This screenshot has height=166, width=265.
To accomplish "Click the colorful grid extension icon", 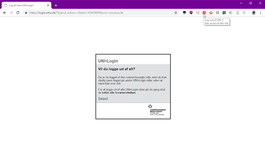I will pos(237,12).
